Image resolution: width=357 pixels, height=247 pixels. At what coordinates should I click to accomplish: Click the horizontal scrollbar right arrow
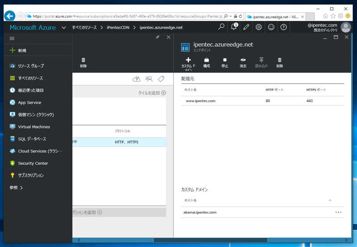[346, 240]
